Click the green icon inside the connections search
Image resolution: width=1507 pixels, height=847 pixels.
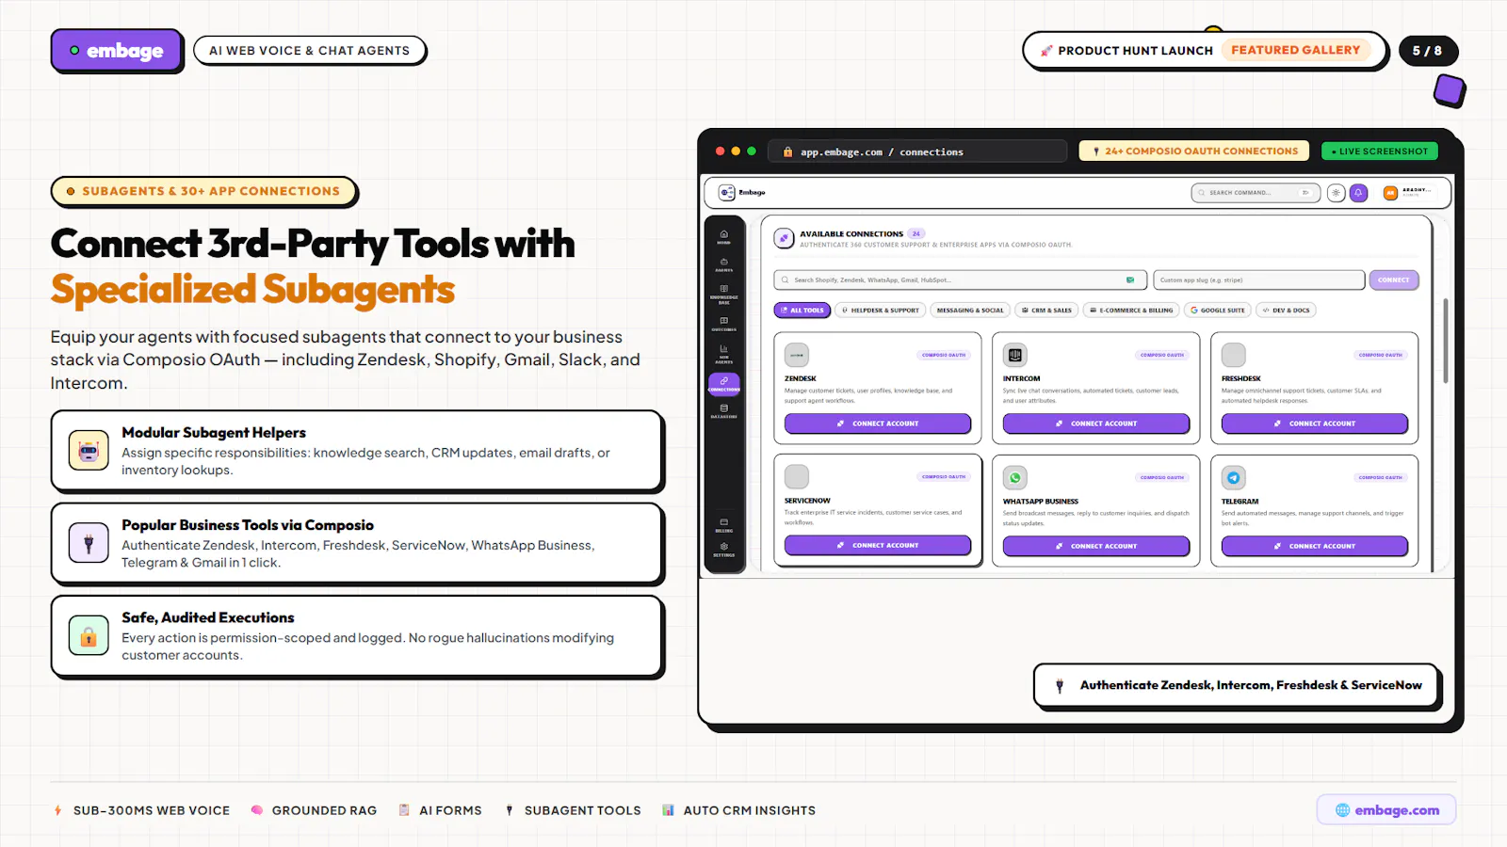1130,280
